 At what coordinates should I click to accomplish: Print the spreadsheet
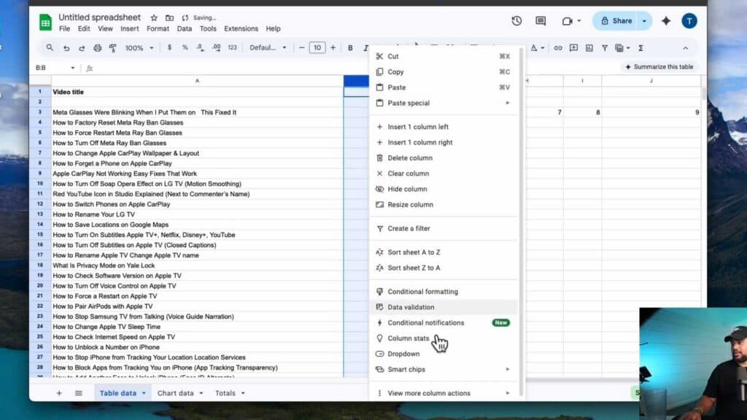[x=97, y=48]
